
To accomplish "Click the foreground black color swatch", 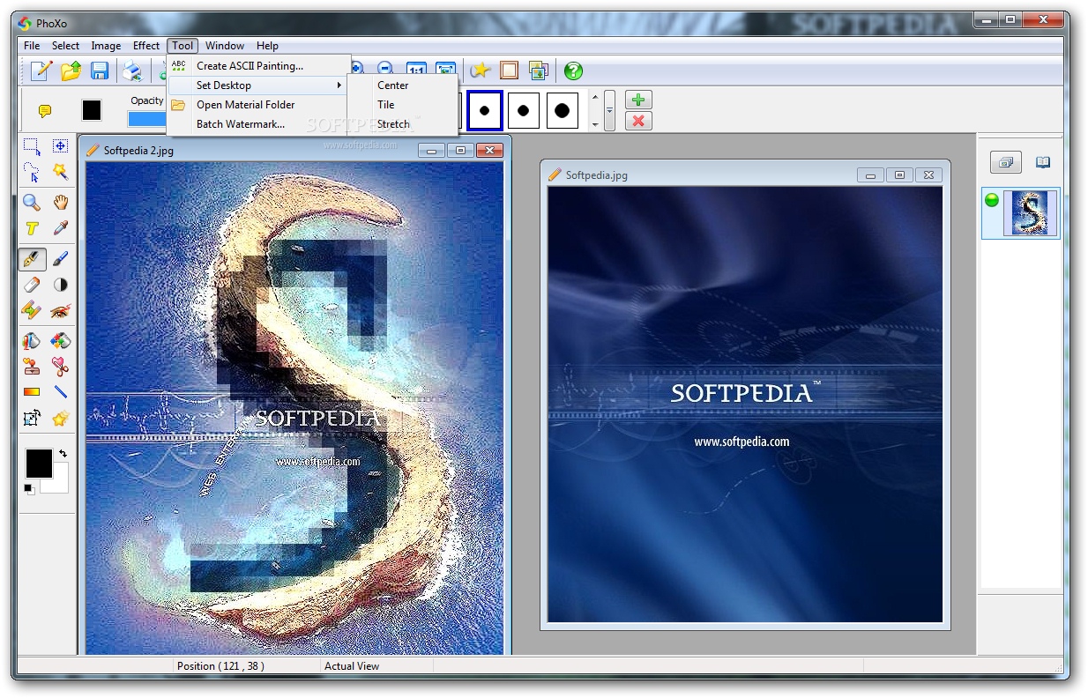I will coord(39,464).
